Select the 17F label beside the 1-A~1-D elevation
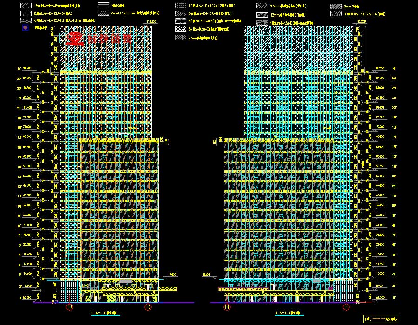The height and width of the screenshot is (325, 418). pyautogui.click(x=20, y=138)
